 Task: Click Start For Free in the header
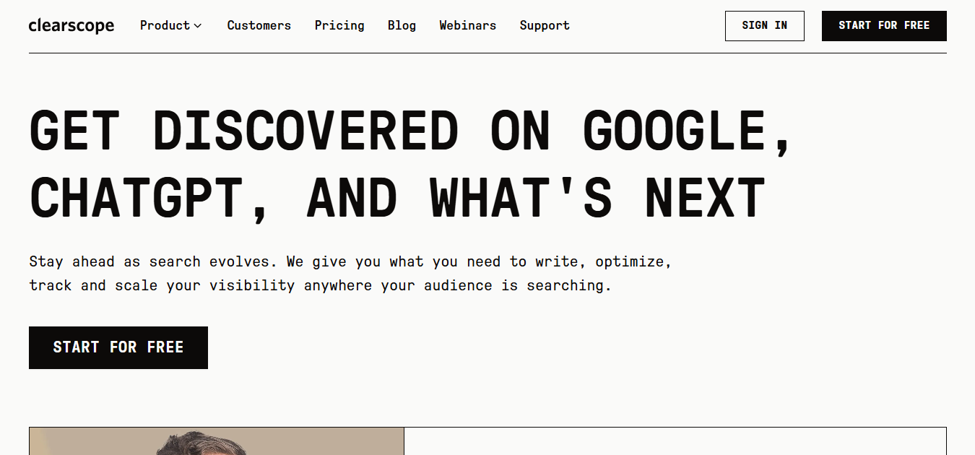coord(884,26)
